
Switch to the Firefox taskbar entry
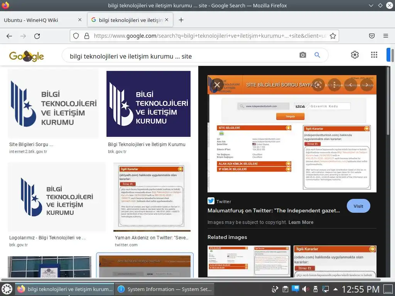[65, 289]
